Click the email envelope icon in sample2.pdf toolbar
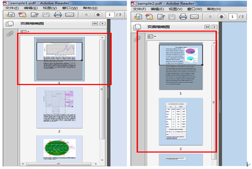Image resolution: width=252 pixels, height=169 pixels. (x=194, y=17)
